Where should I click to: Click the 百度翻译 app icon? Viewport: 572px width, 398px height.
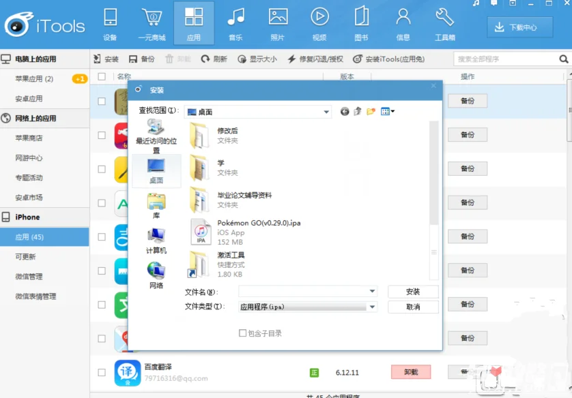(x=128, y=373)
